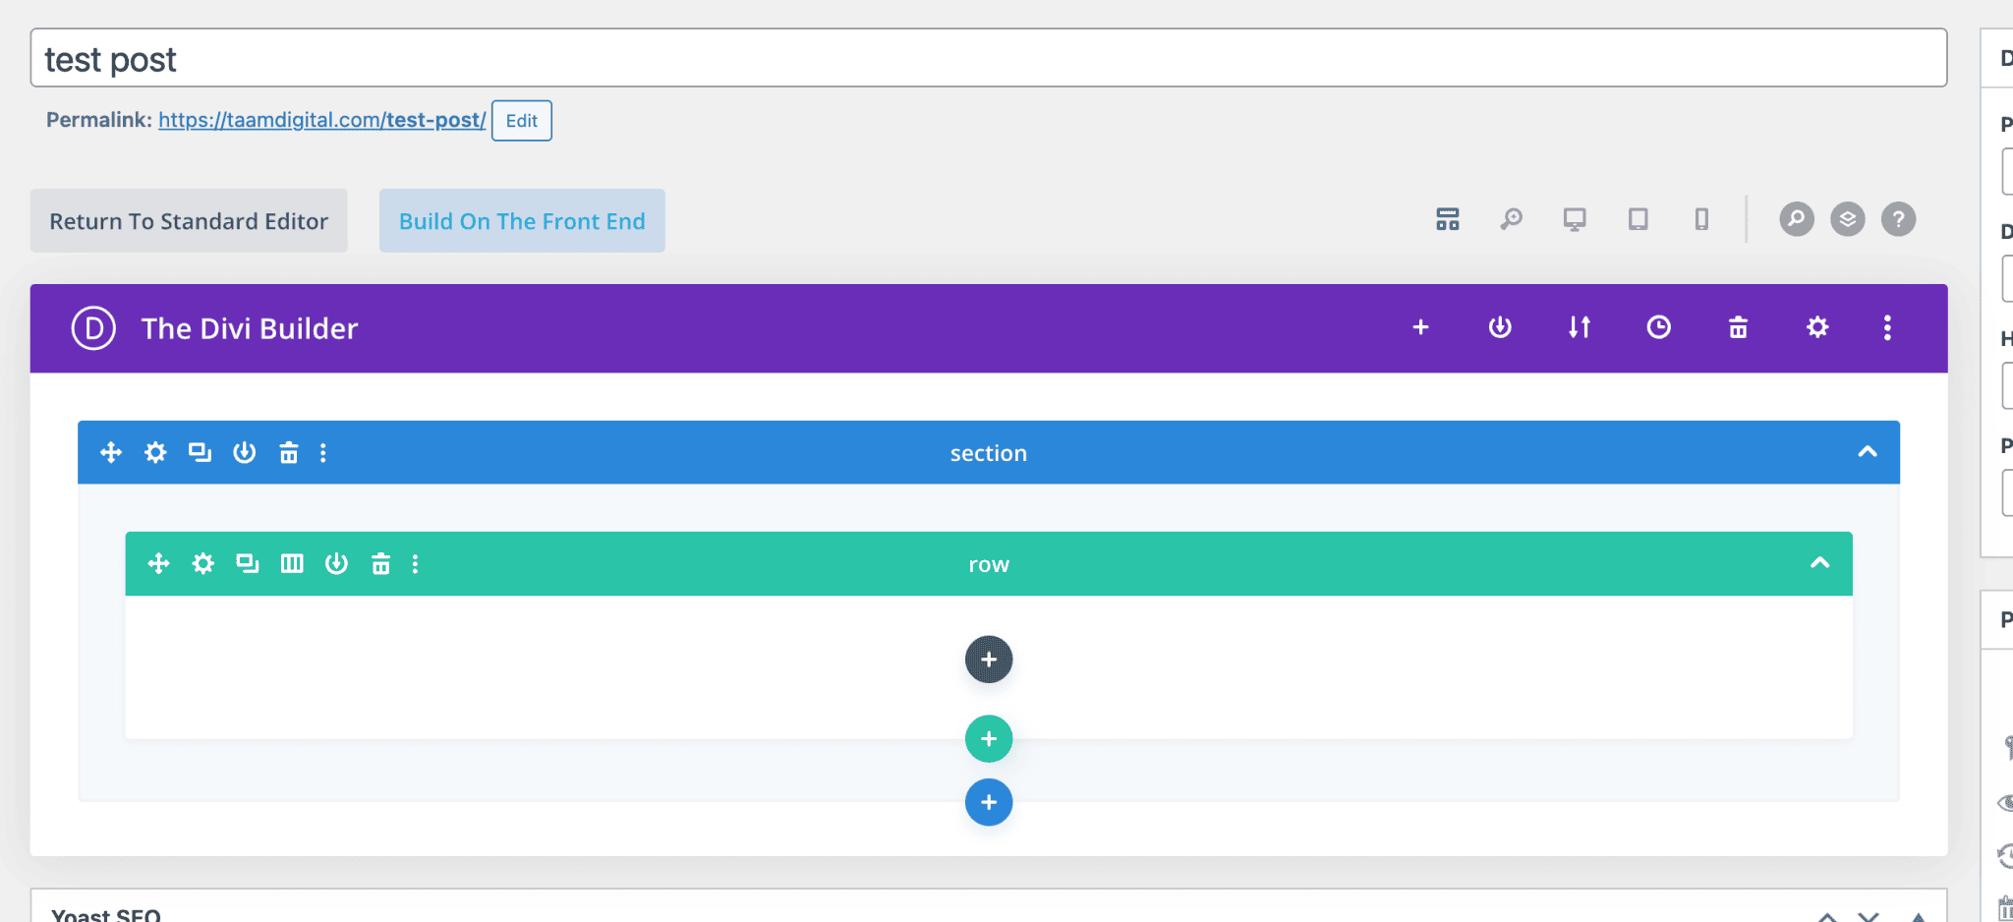Click the Yoast SEO panel heading
The image size is (2013, 922).
pyautogui.click(x=106, y=914)
